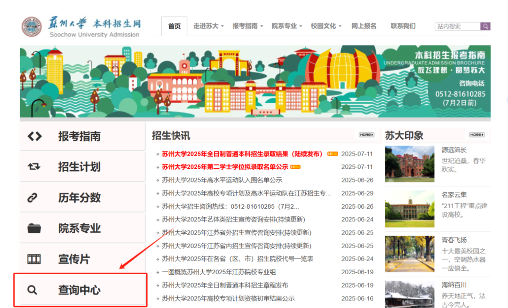This screenshot has height=308, width=508.
Task: Click the 源远流长 title text
Action: click(x=454, y=150)
